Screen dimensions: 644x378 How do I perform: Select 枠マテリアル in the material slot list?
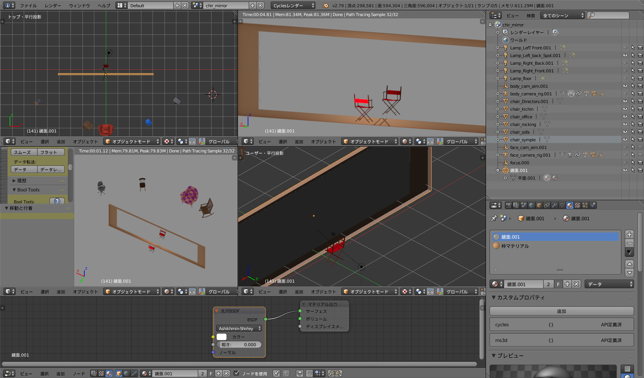515,246
